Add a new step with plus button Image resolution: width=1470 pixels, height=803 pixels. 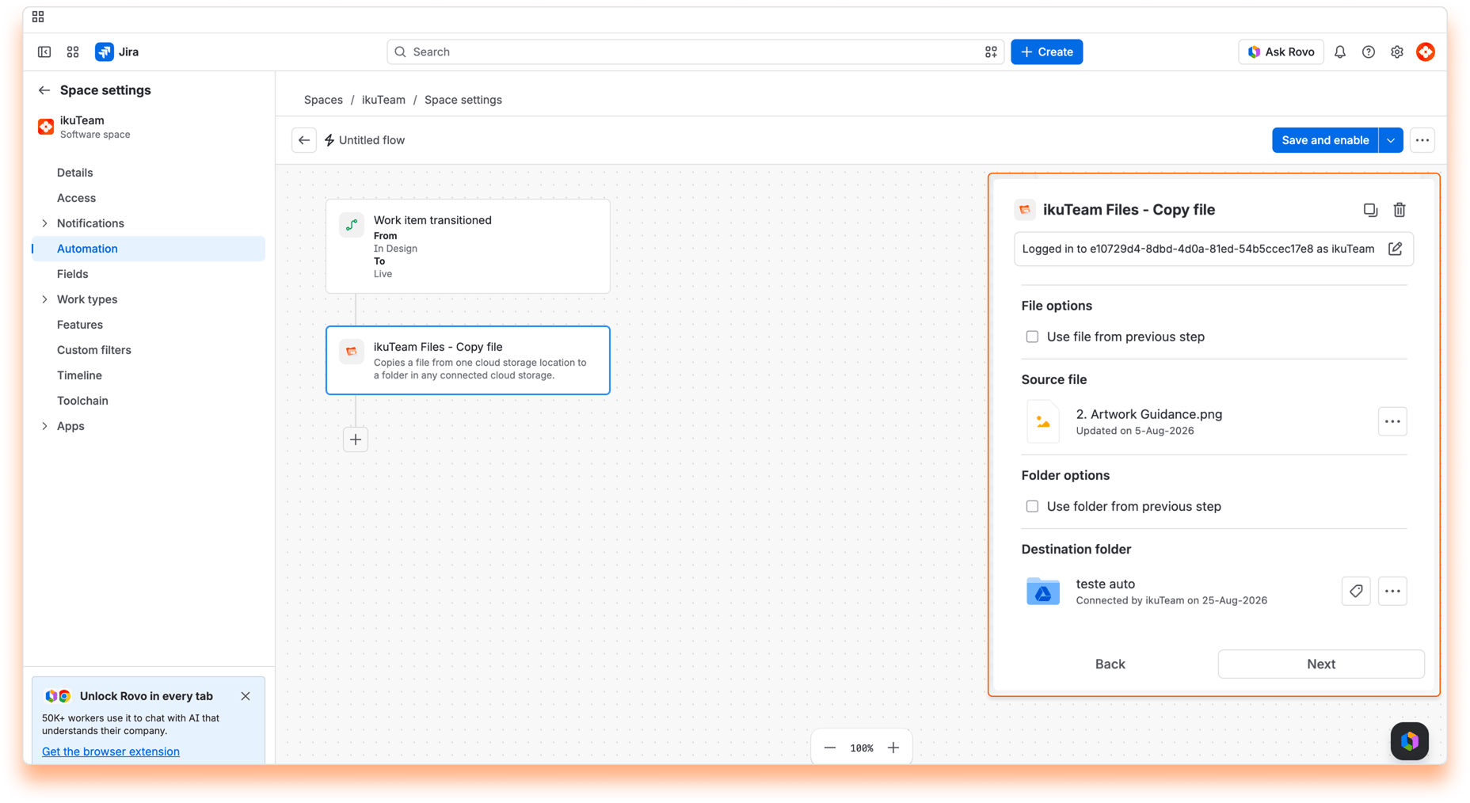(x=356, y=440)
